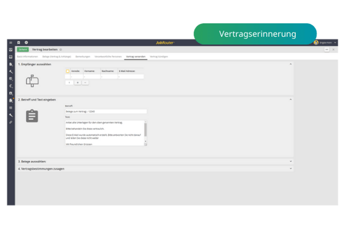Screen dimensions: 345x233
Task: Add a recipient row with plus button
Action: pos(77,82)
